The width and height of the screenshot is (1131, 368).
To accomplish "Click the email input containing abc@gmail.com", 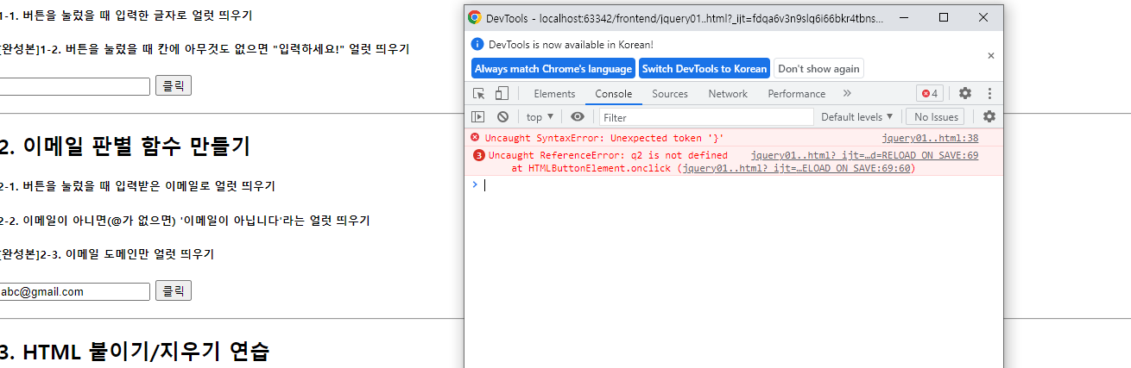I will [73, 291].
